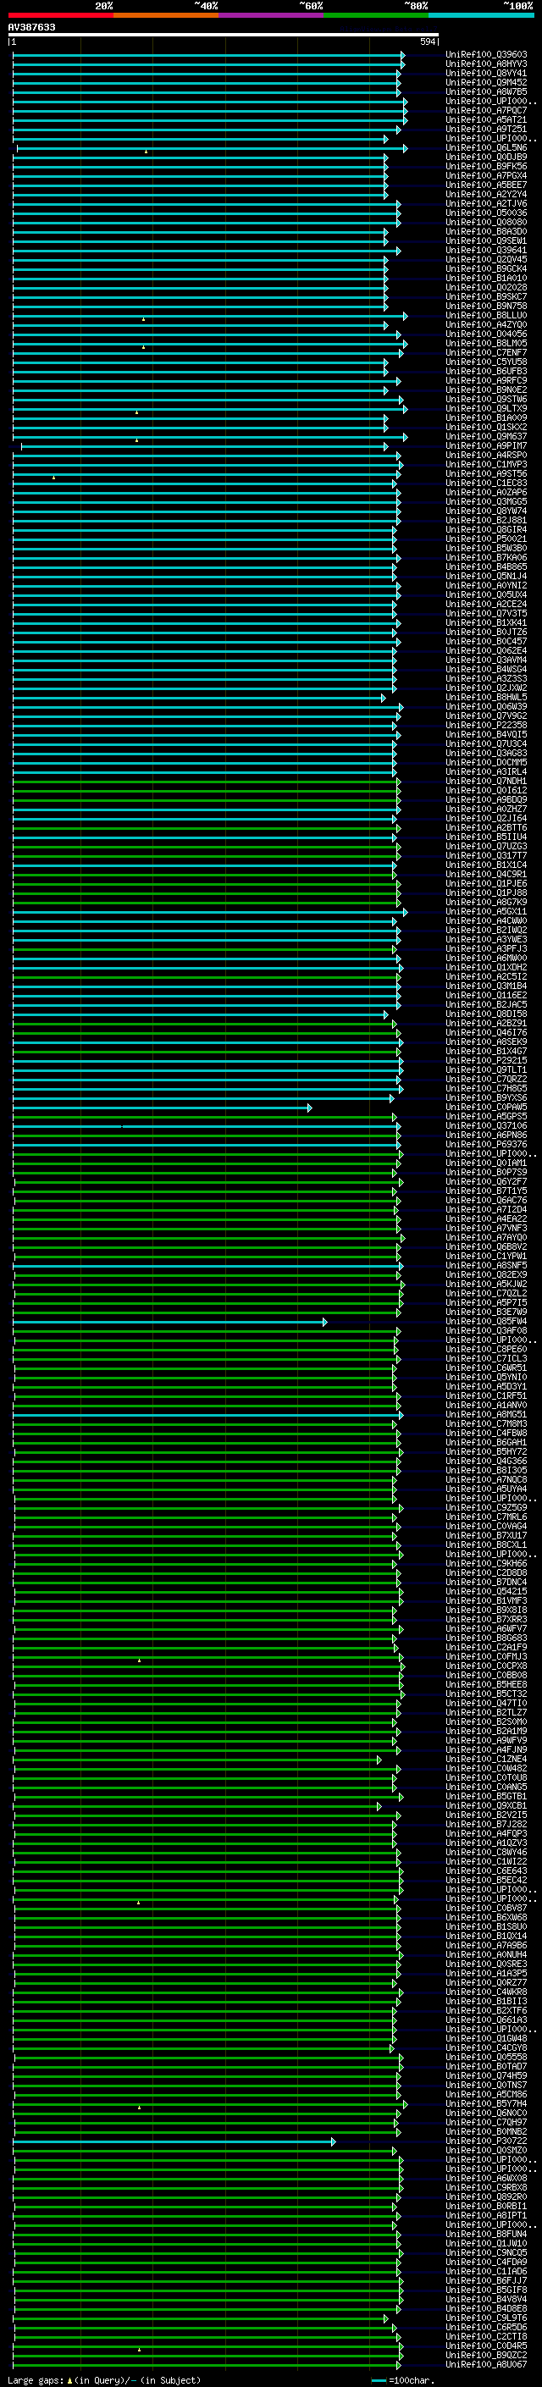The image size is (542, 2387).
Task: Select label UniRef100_B1A010
Action: (486, 278)
